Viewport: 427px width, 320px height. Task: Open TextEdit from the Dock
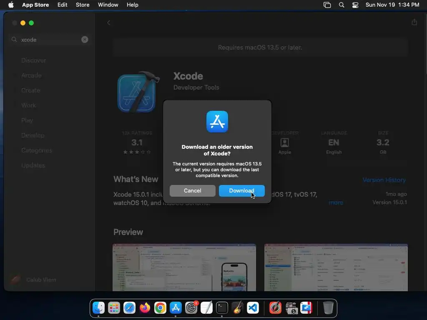point(206,308)
